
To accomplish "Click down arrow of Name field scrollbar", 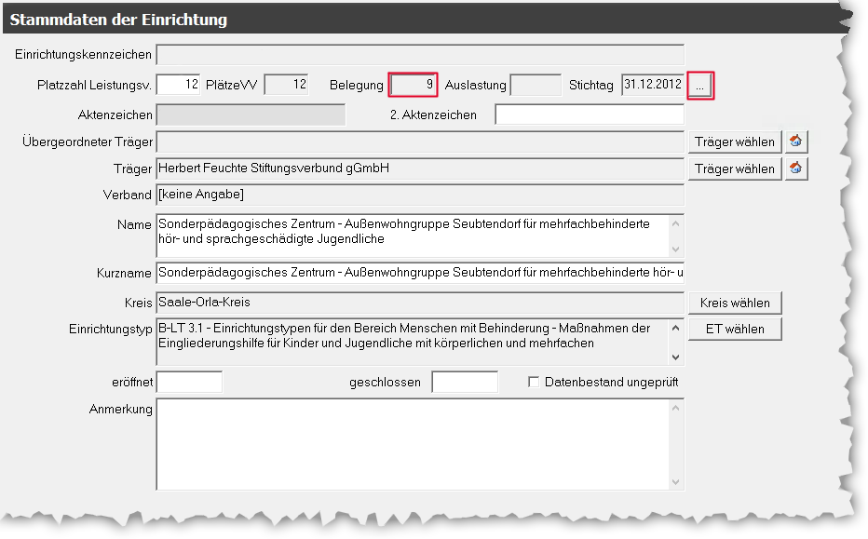I will coord(676,251).
